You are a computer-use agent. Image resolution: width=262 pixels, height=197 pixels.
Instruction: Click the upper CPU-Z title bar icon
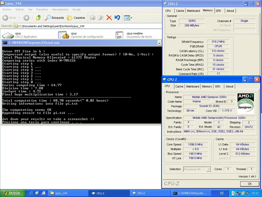click(165, 4)
